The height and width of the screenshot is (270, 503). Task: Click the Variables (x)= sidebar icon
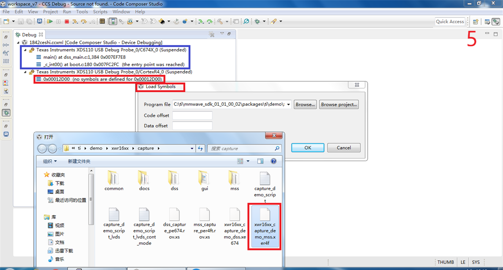click(6, 45)
